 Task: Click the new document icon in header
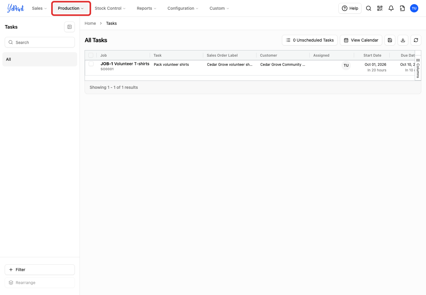point(402,8)
